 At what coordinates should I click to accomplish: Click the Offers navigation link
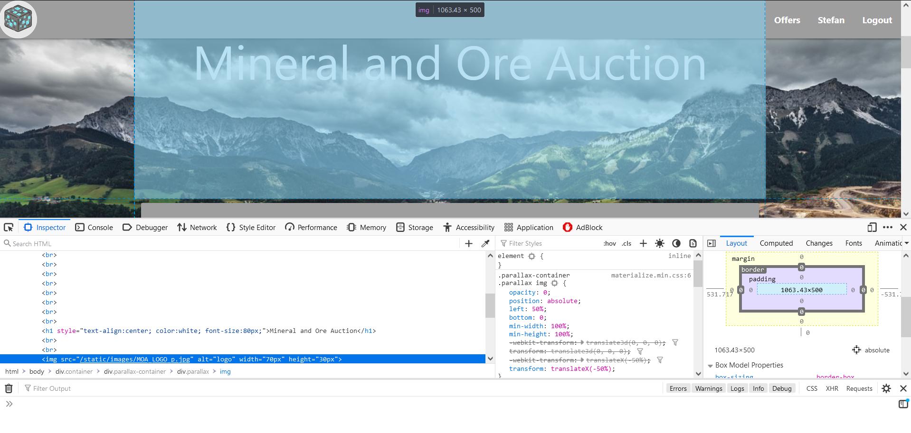pos(787,20)
